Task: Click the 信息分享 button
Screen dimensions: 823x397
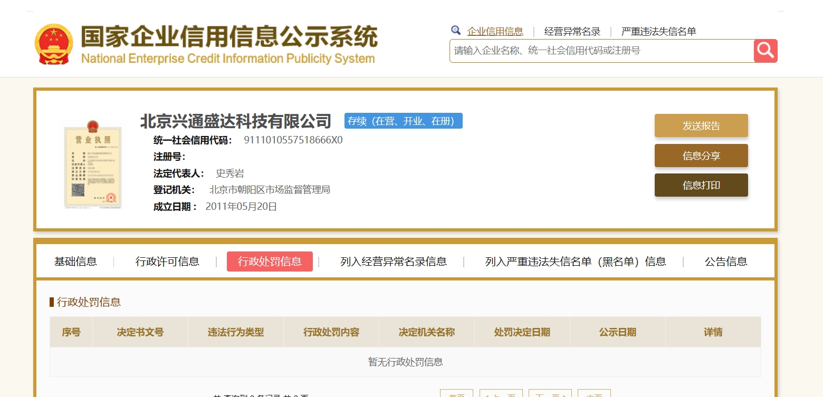Action: tap(701, 156)
